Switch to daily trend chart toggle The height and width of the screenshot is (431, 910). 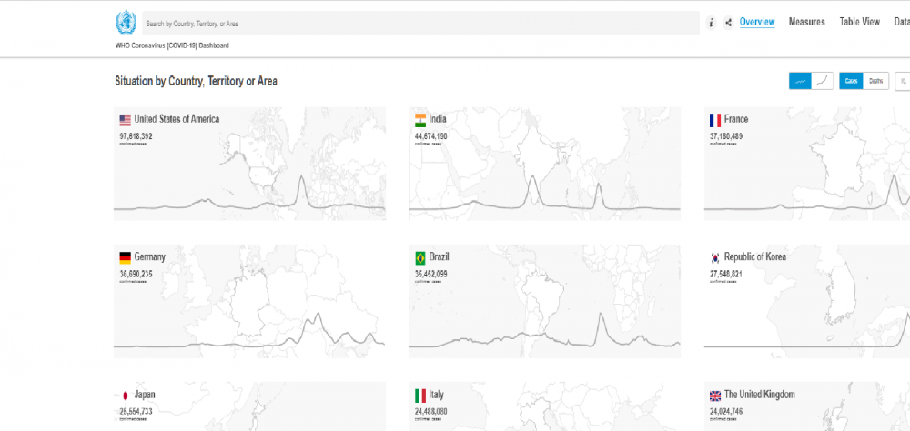click(x=800, y=81)
